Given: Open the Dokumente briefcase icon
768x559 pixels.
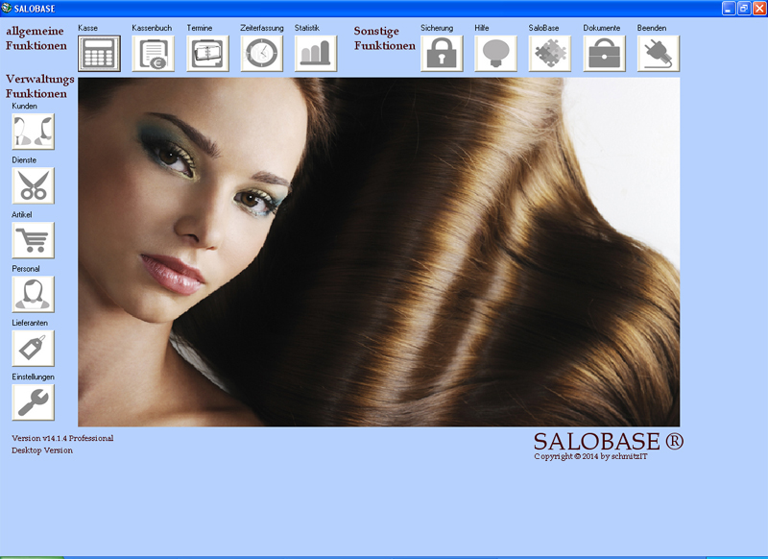Looking at the screenshot, I should [x=605, y=54].
